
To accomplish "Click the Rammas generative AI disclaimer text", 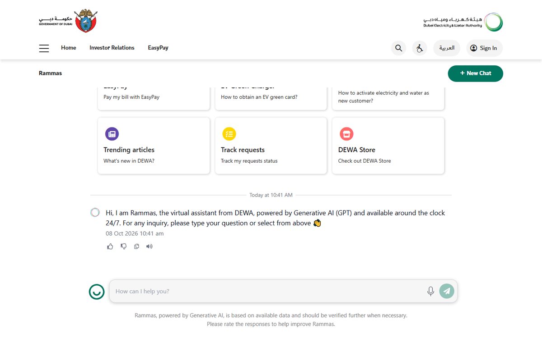I will click(271, 320).
